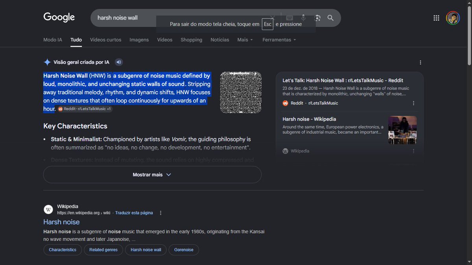Open the Characteristics sitelink chip
472x265 pixels.
[63, 250]
